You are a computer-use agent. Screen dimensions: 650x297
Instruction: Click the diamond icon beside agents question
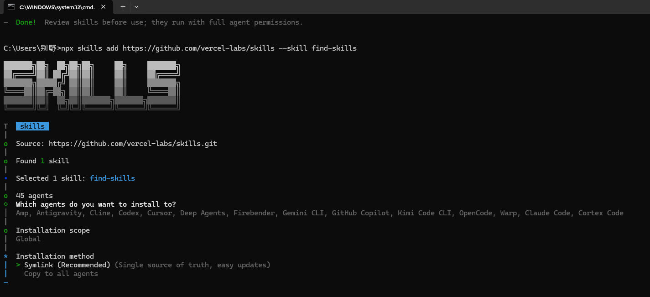click(x=5, y=204)
